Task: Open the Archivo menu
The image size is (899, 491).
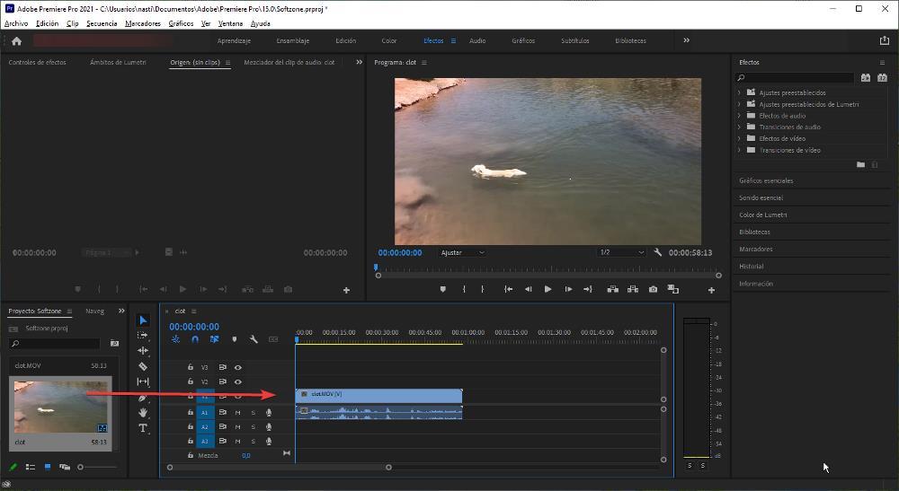Action: [16, 23]
